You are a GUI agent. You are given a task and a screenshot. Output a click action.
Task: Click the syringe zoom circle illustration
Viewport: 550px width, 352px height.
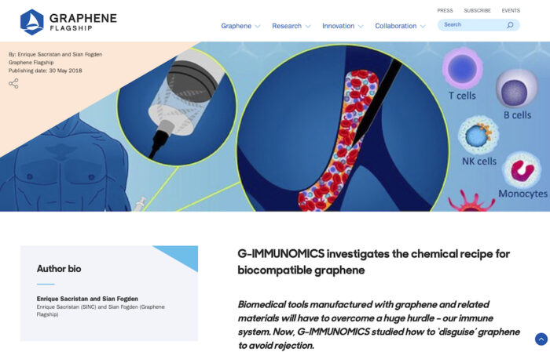[x=177, y=106]
